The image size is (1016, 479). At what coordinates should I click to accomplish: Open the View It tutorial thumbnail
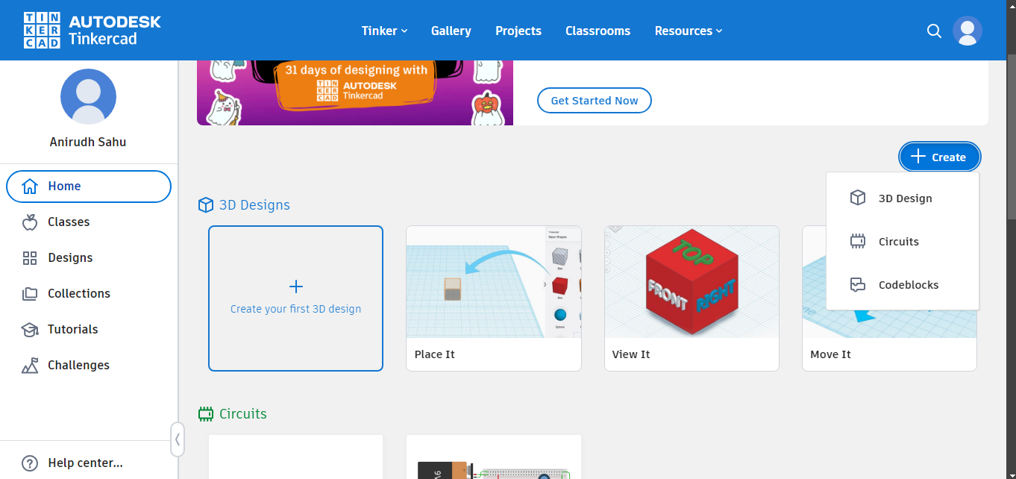[692, 284]
